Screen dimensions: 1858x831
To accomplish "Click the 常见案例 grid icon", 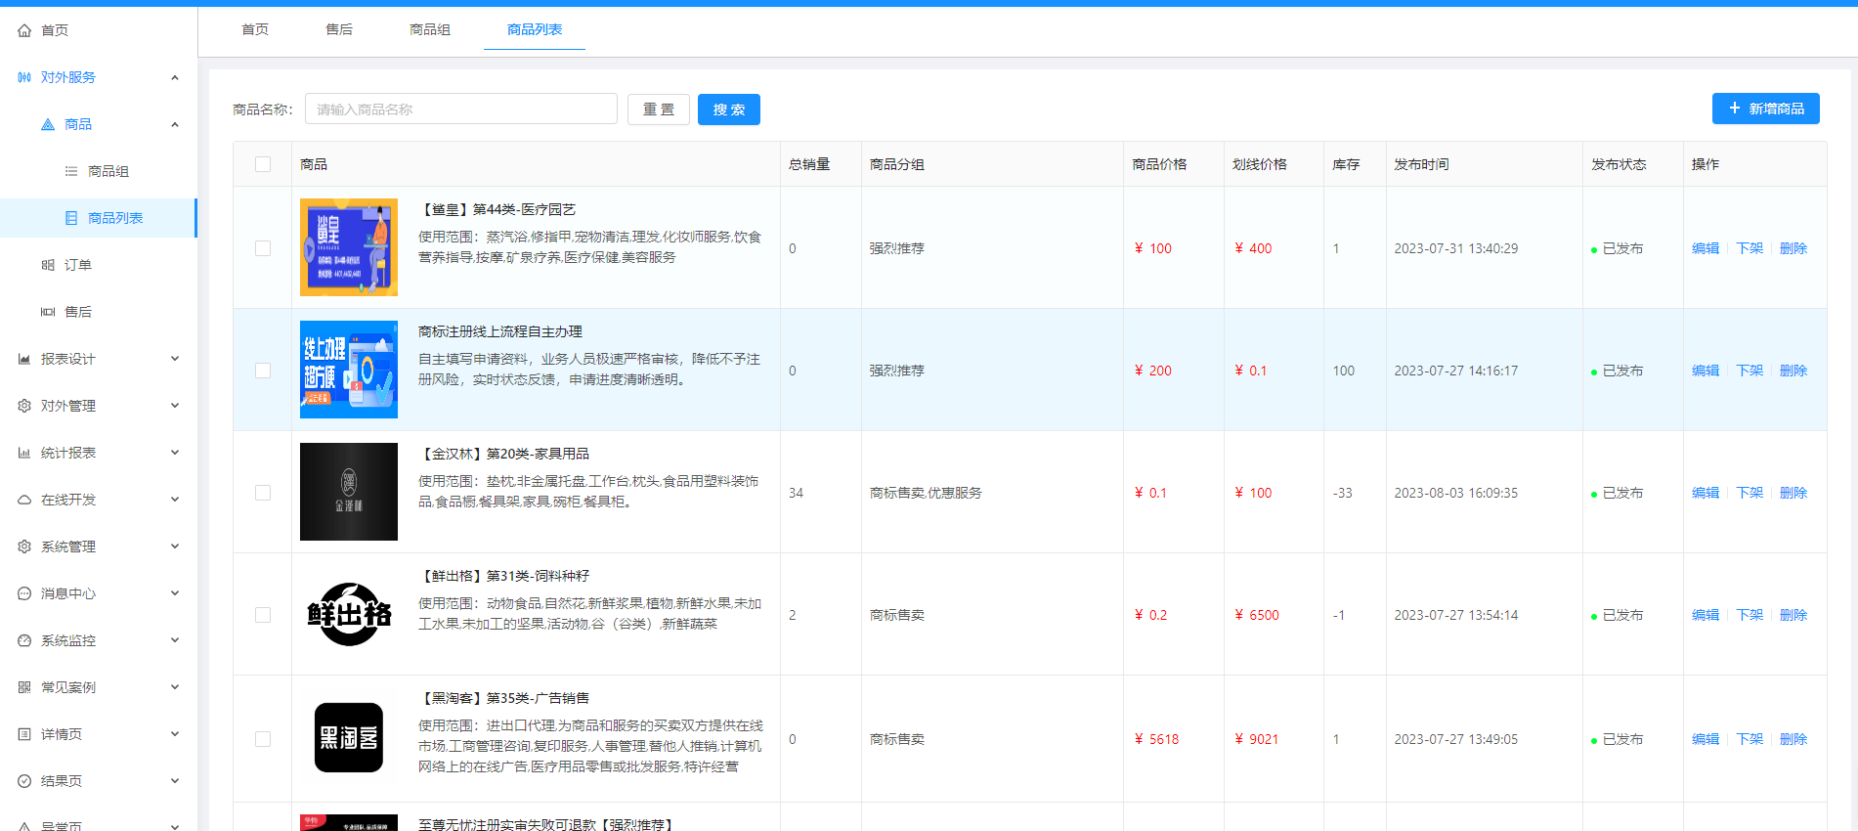I will (x=24, y=687).
